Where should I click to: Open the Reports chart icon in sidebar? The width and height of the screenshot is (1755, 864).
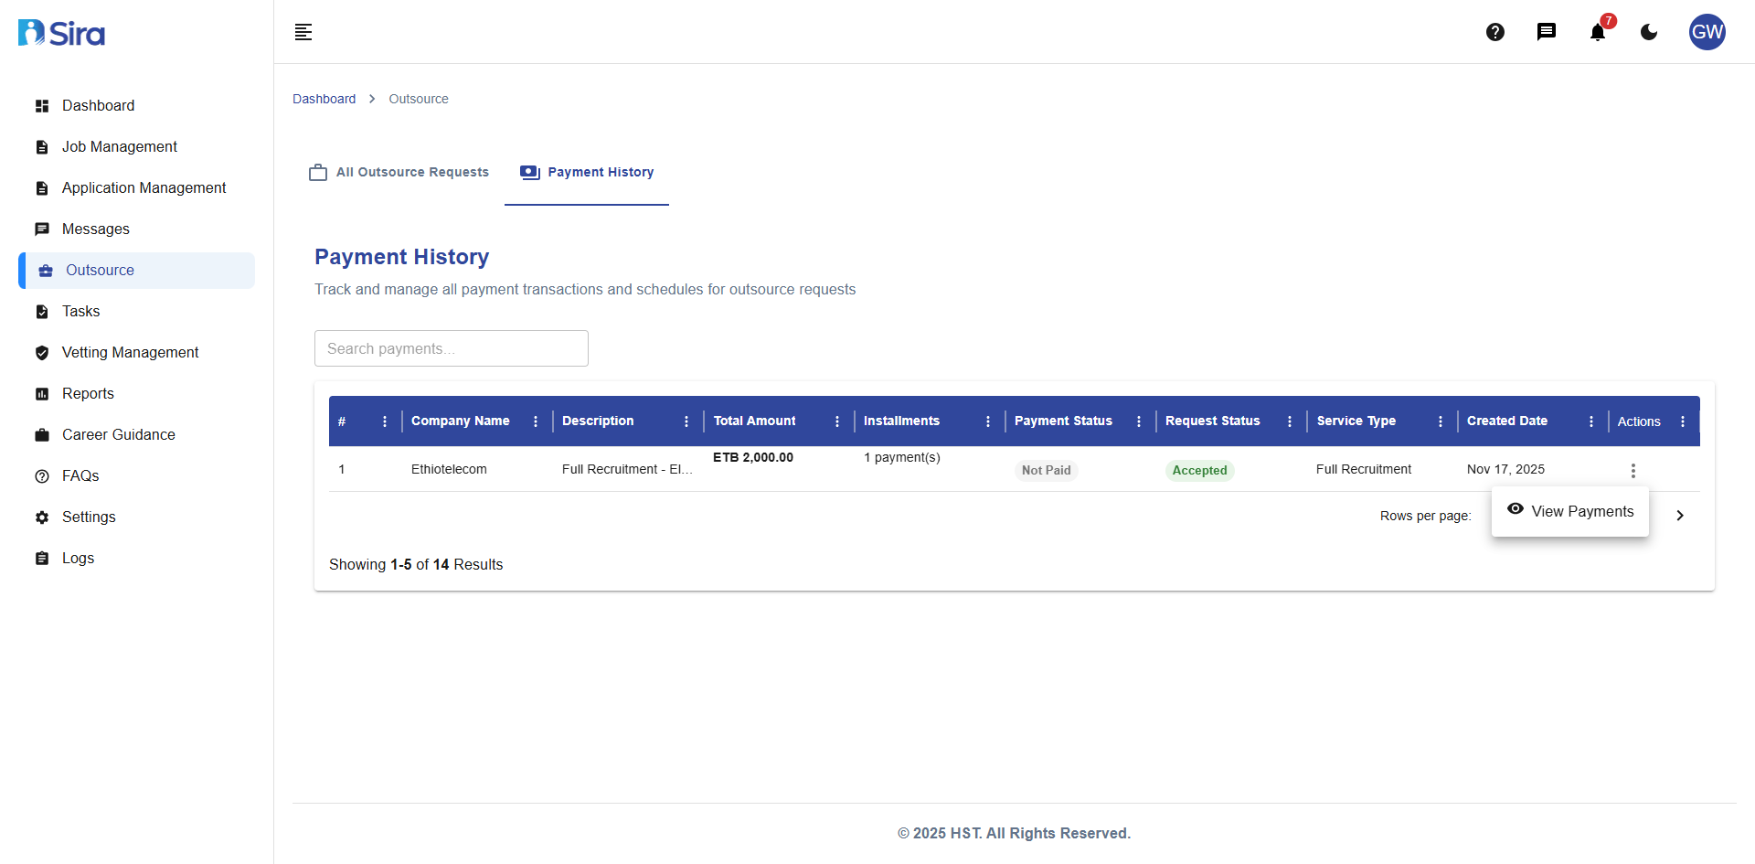point(42,393)
